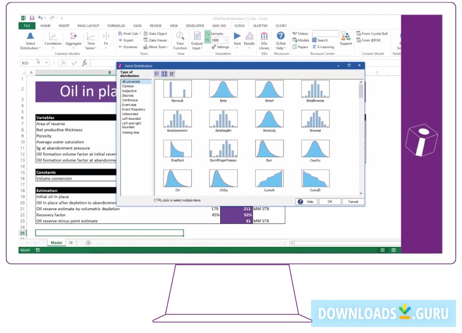This screenshot has width=462, height=333.
Task: Open the E-Learning resource
Action: (x=323, y=47)
